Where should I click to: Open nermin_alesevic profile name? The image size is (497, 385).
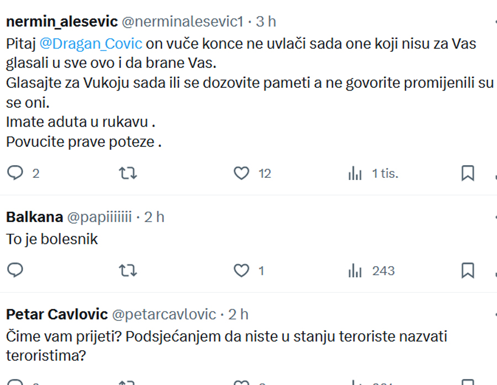[x=62, y=22]
